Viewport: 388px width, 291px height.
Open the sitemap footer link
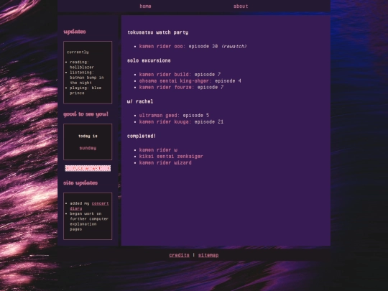[208, 255]
